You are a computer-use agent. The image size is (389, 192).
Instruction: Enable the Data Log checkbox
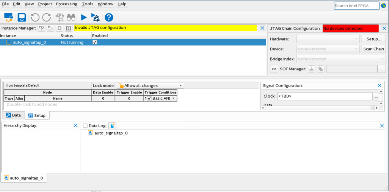[85, 125]
